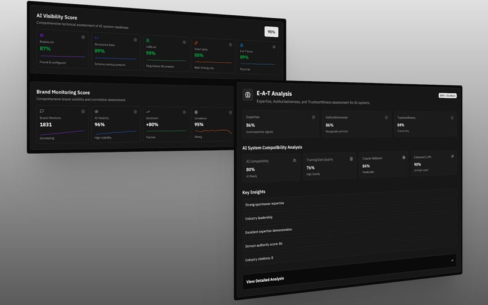Click the Crawler Behavior globe icon
The image size is (488, 305).
point(404,157)
